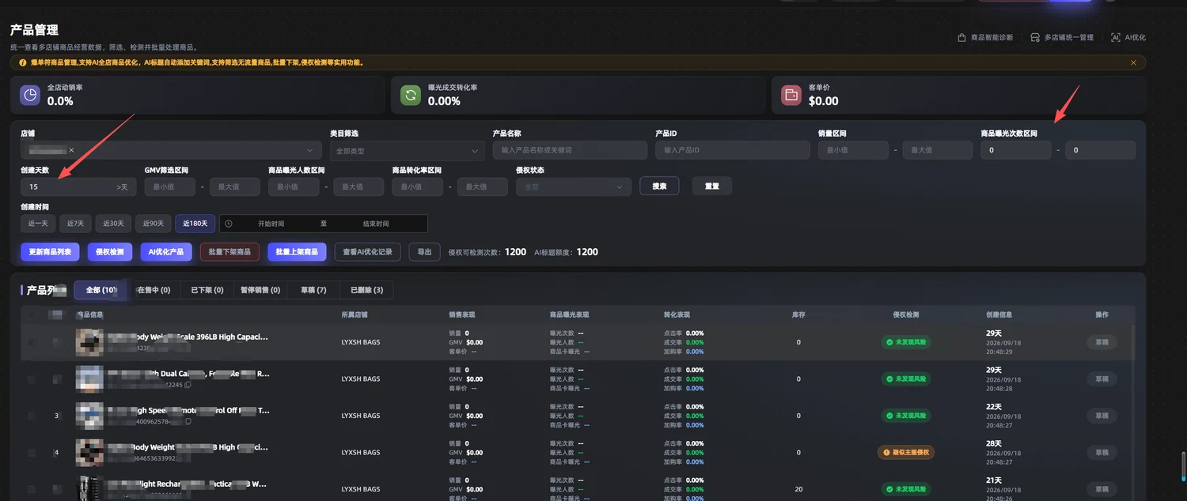Select the checkbox for row 3
The height and width of the screenshot is (501, 1187).
coord(32,416)
